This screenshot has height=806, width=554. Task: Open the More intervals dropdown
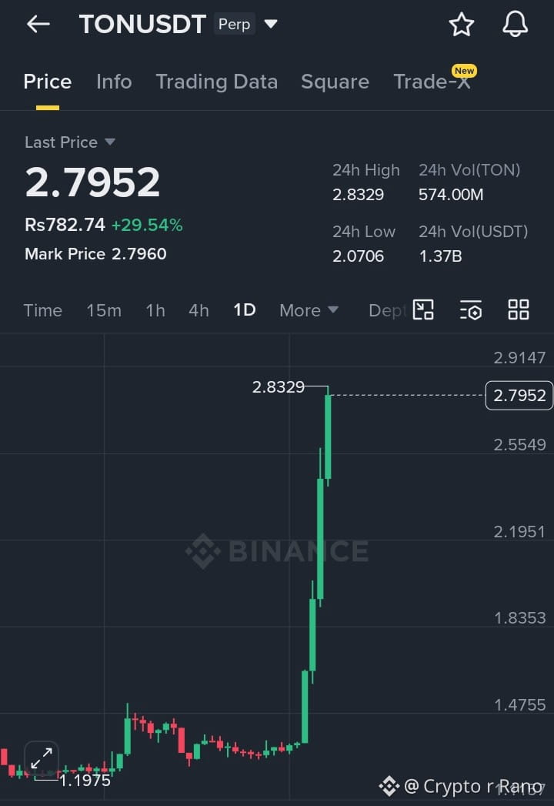309,310
